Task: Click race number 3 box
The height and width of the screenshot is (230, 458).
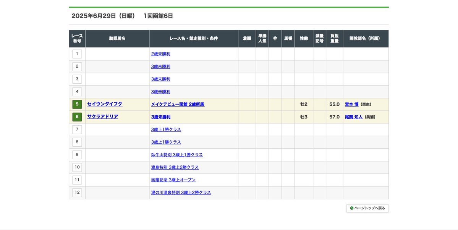Action: [77, 79]
